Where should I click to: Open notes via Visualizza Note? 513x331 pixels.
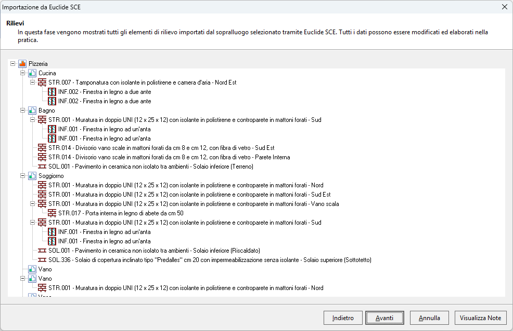480,318
